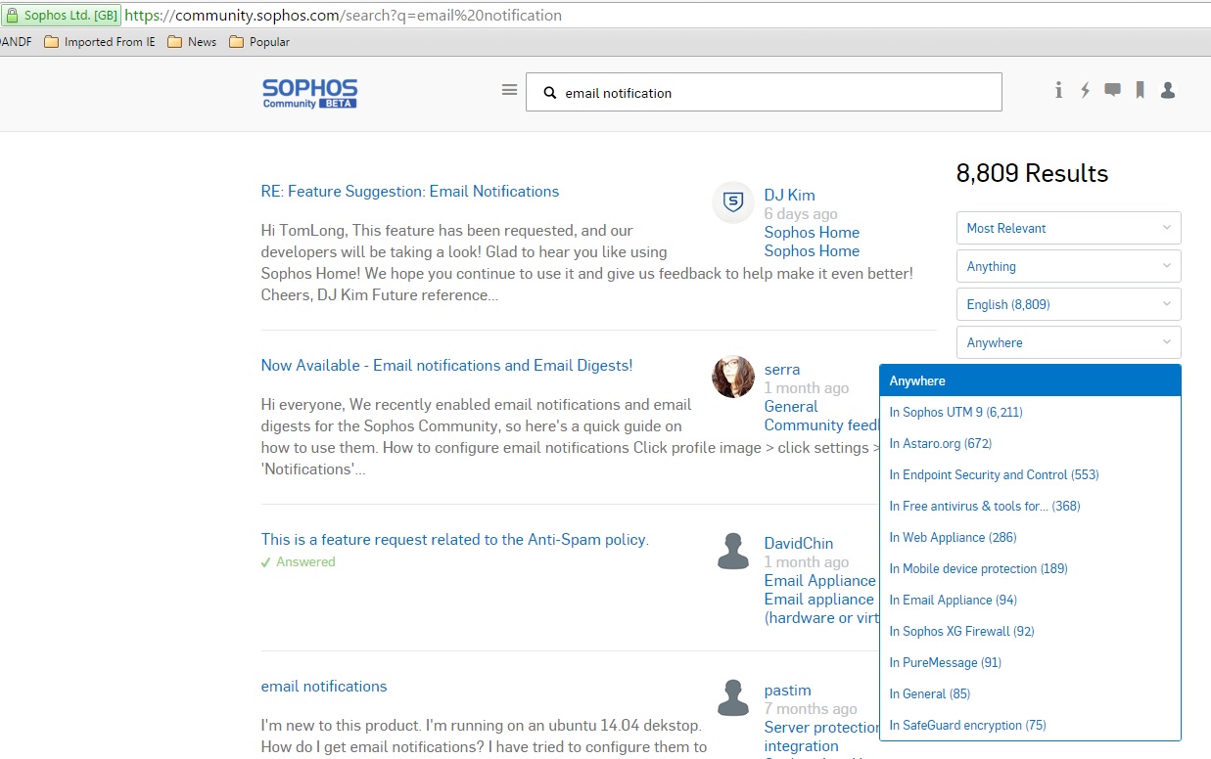Viewport: 1211px width, 759px height.
Task: Open the Anything type dropdown
Action: (x=1069, y=266)
